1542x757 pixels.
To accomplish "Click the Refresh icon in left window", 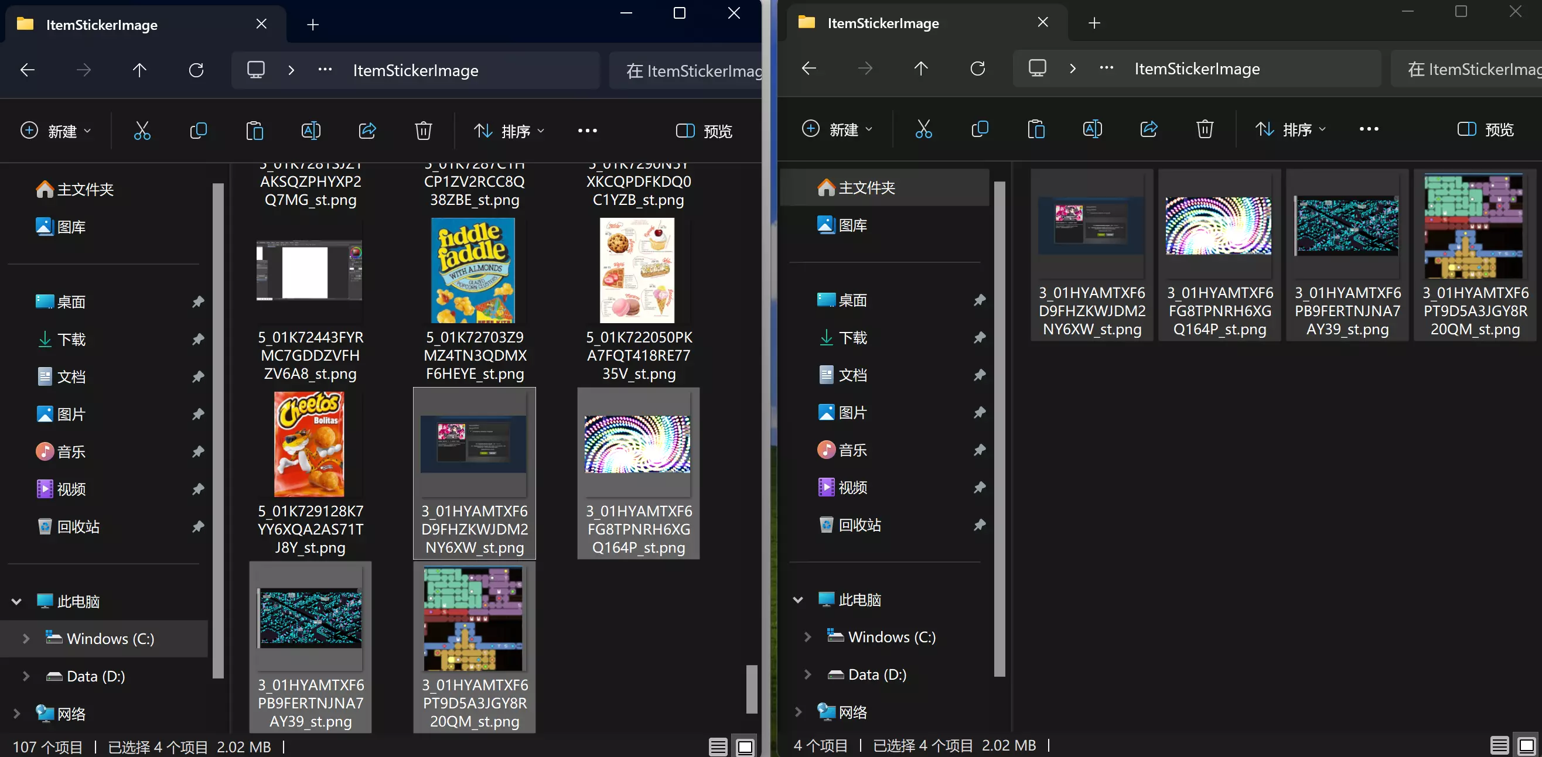I will (x=196, y=70).
